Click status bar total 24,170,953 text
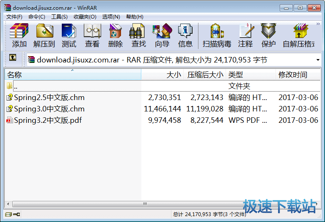The width and height of the screenshot is (325, 222). (209, 214)
